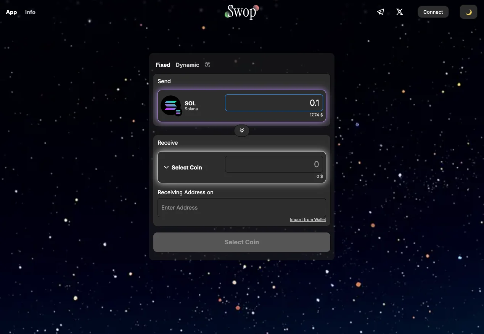484x334 pixels.
Task: Click the receive amount field
Action: (x=274, y=164)
